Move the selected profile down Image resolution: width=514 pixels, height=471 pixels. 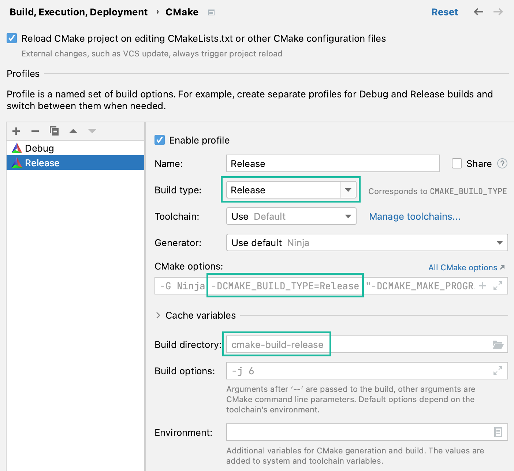[x=92, y=131]
